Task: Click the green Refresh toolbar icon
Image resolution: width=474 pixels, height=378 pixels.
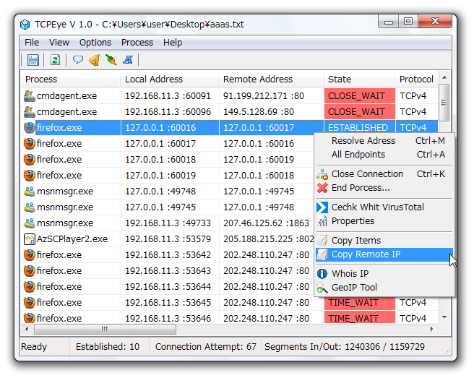Action: point(55,60)
